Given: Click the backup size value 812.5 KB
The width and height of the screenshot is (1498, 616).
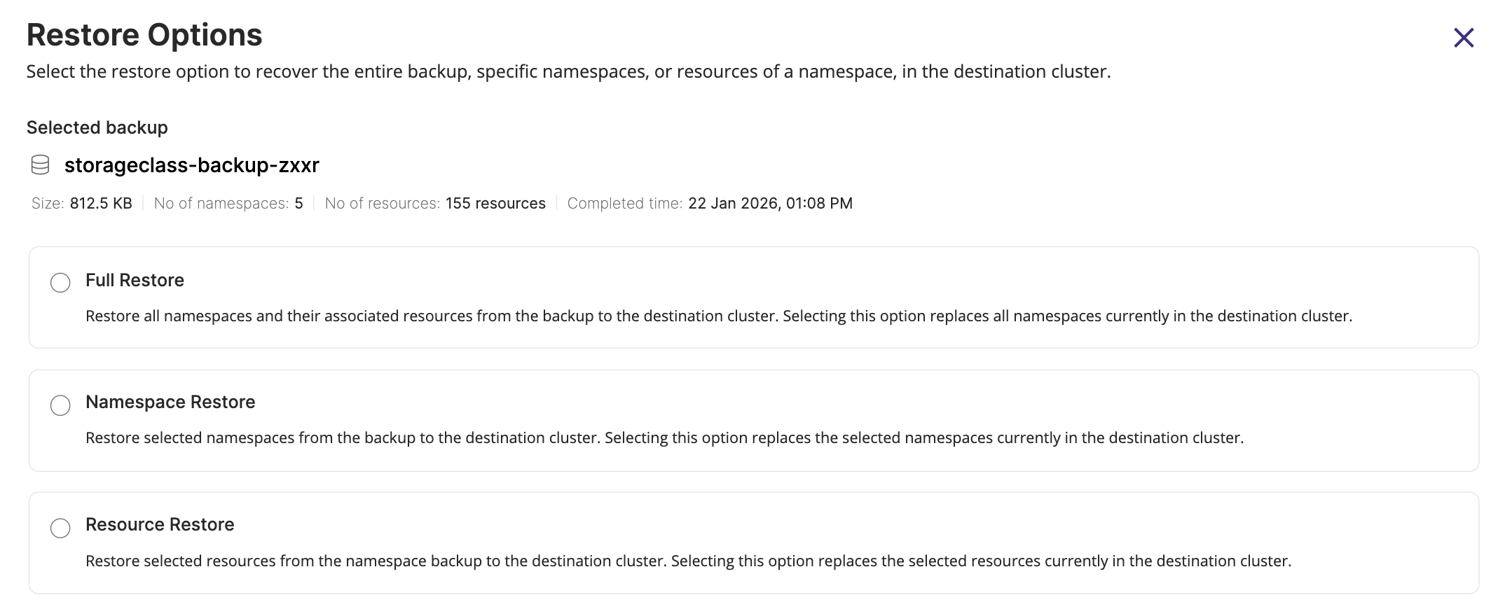Looking at the screenshot, I should (101, 204).
